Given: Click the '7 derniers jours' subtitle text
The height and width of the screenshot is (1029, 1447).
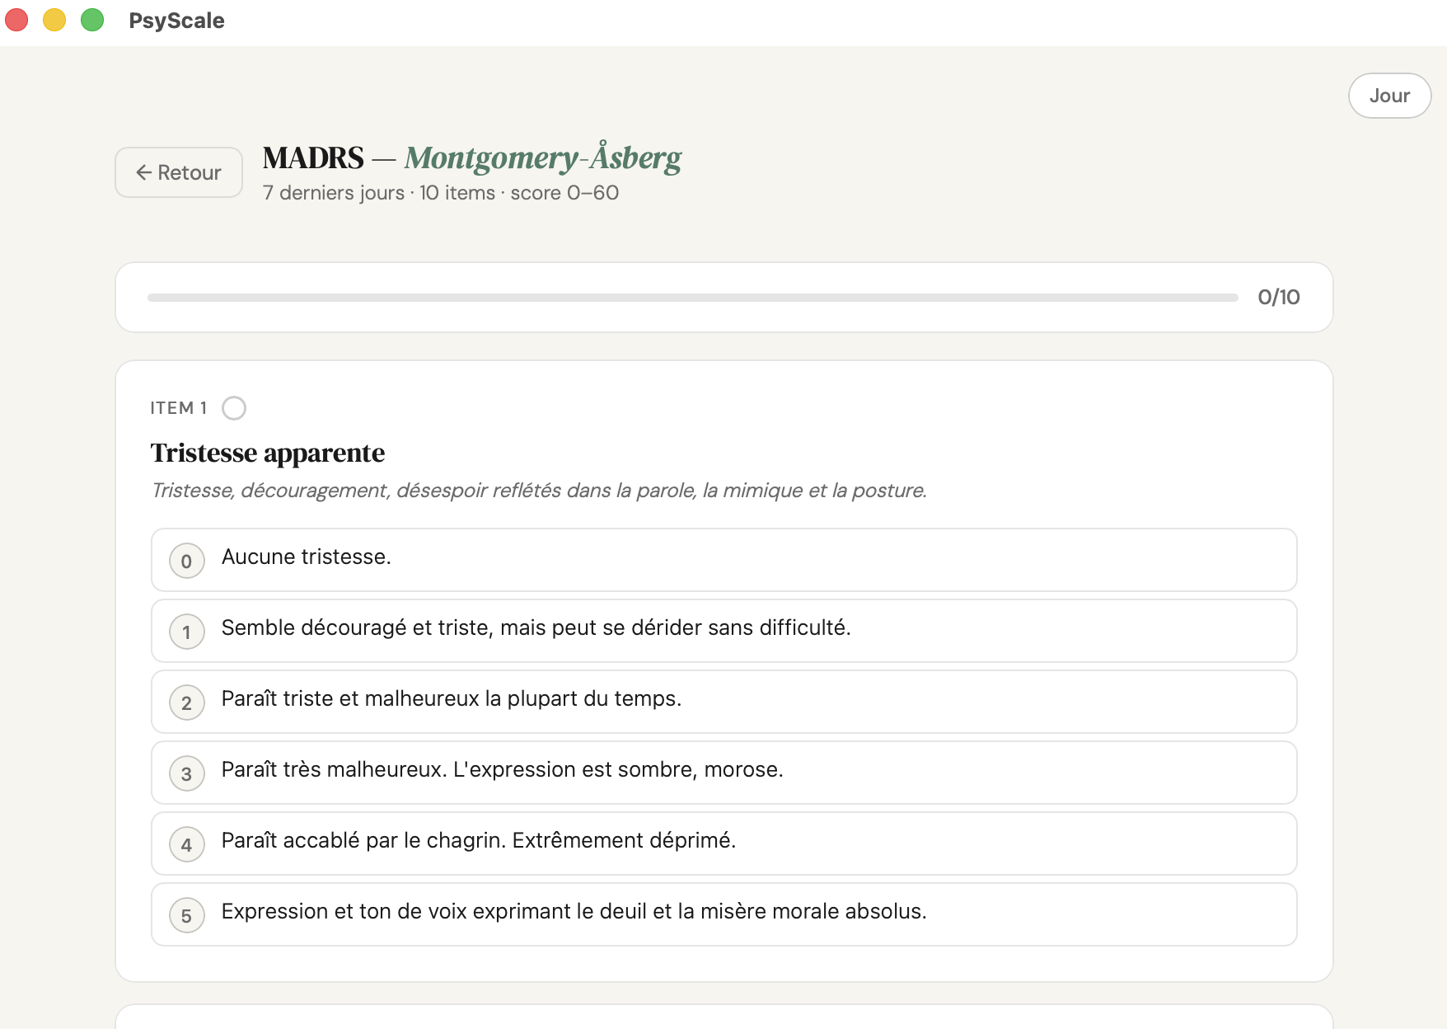Looking at the screenshot, I should (x=333, y=193).
